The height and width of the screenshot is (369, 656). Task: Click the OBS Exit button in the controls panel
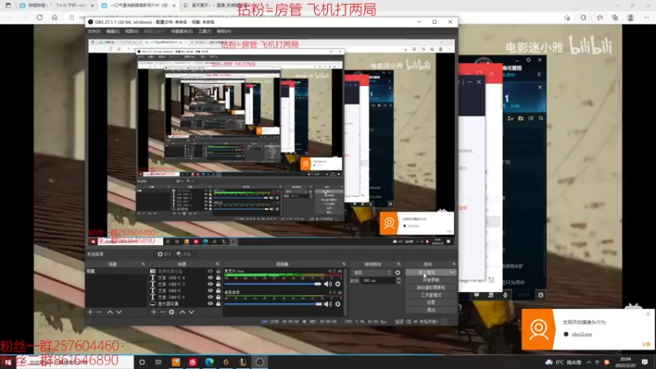(x=431, y=310)
